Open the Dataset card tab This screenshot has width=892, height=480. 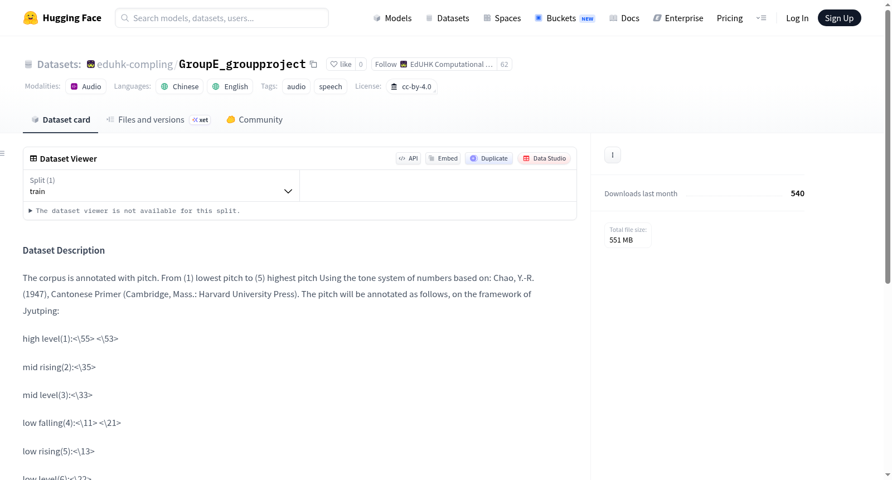pos(60,120)
